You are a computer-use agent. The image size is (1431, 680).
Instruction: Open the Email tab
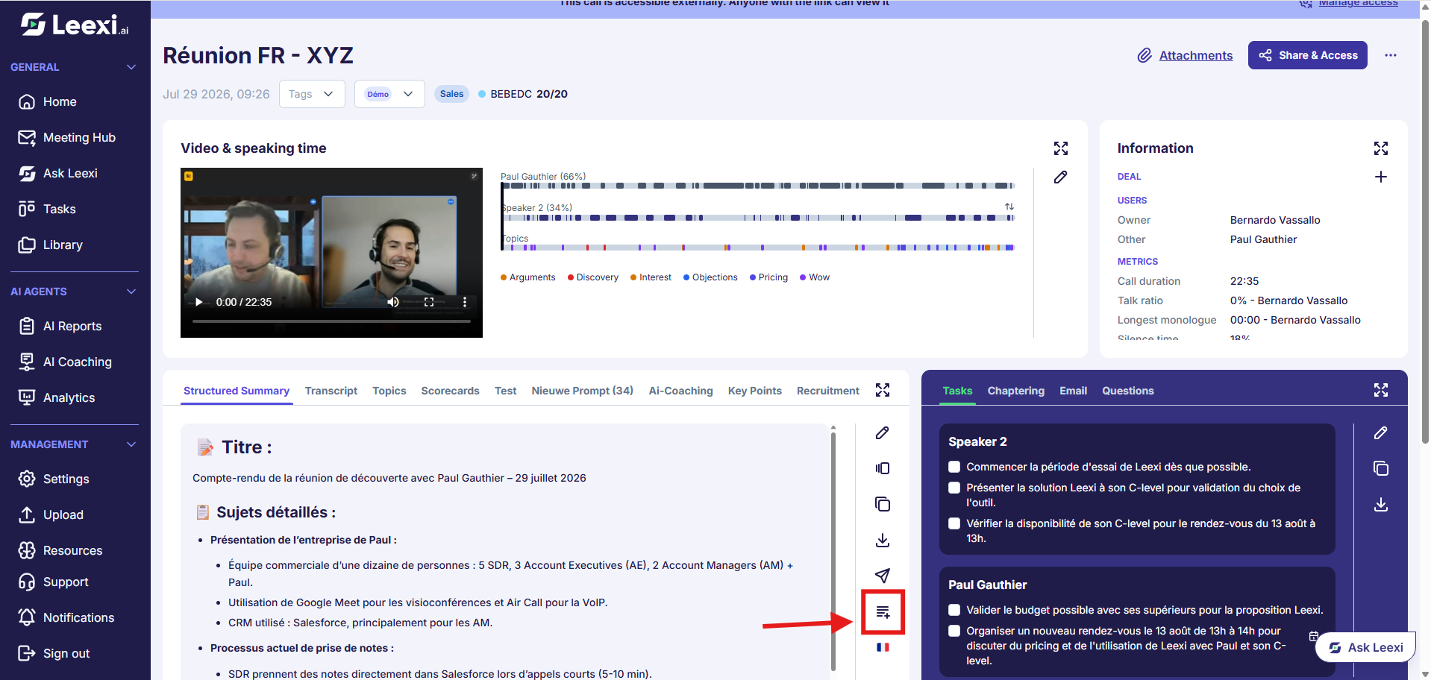[1073, 391]
